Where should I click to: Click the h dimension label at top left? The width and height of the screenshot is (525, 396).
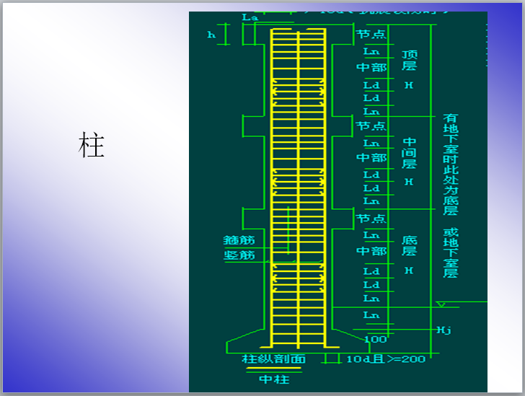point(211,34)
